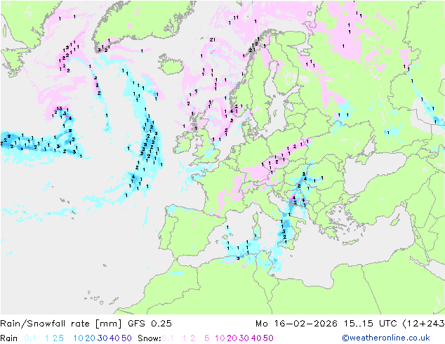Select the snow 50 legend color value

(x=268, y=338)
